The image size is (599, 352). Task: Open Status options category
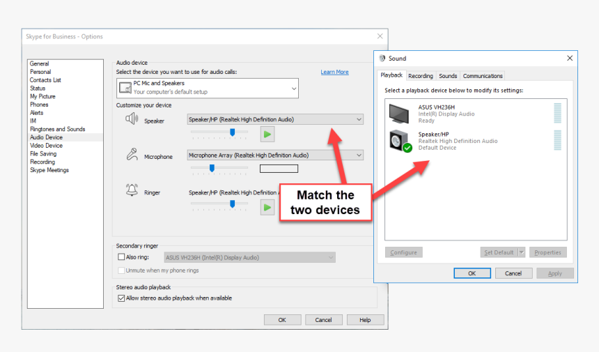38,89
